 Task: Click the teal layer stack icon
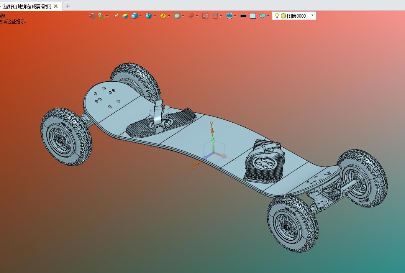[262, 16]
